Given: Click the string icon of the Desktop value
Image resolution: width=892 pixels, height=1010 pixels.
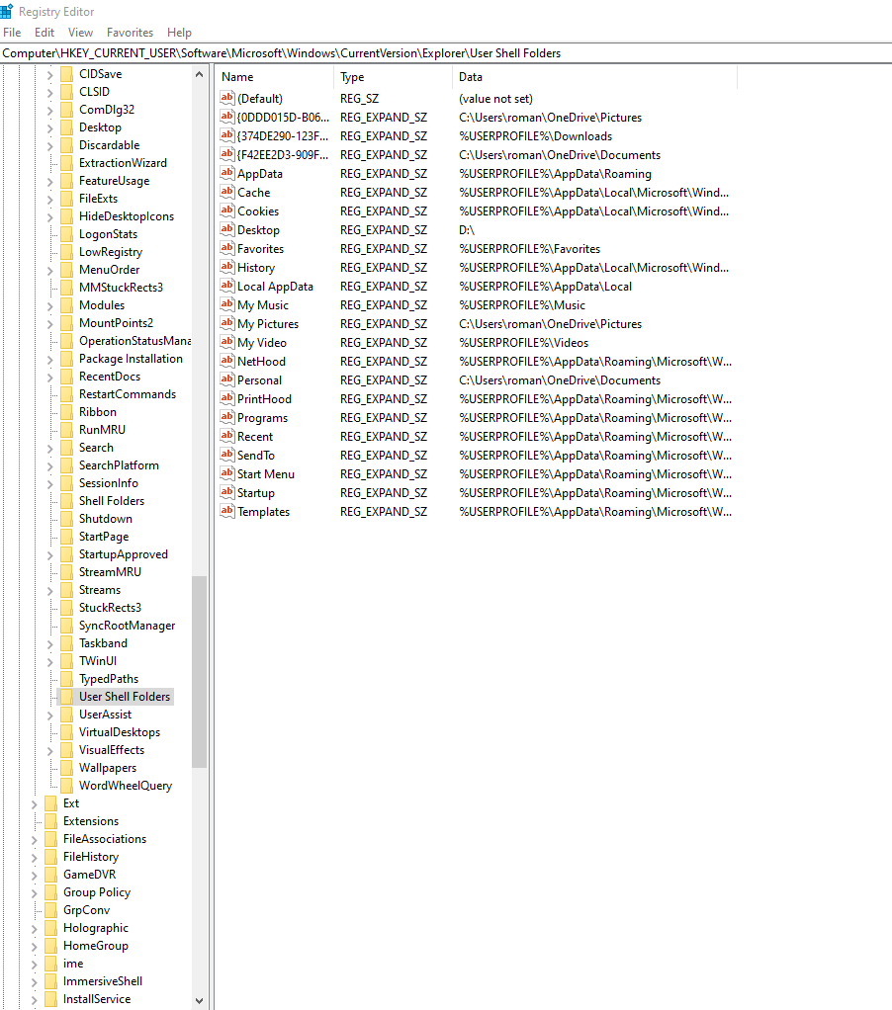Looking at the screenshot, I should tap(226, 229).
